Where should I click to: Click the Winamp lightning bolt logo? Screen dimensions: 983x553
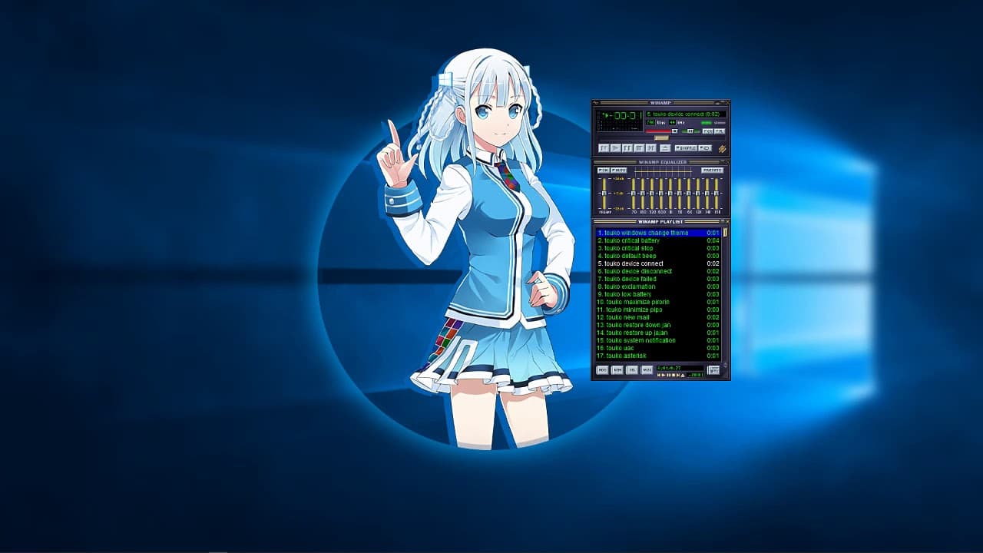tap(722, 149)
